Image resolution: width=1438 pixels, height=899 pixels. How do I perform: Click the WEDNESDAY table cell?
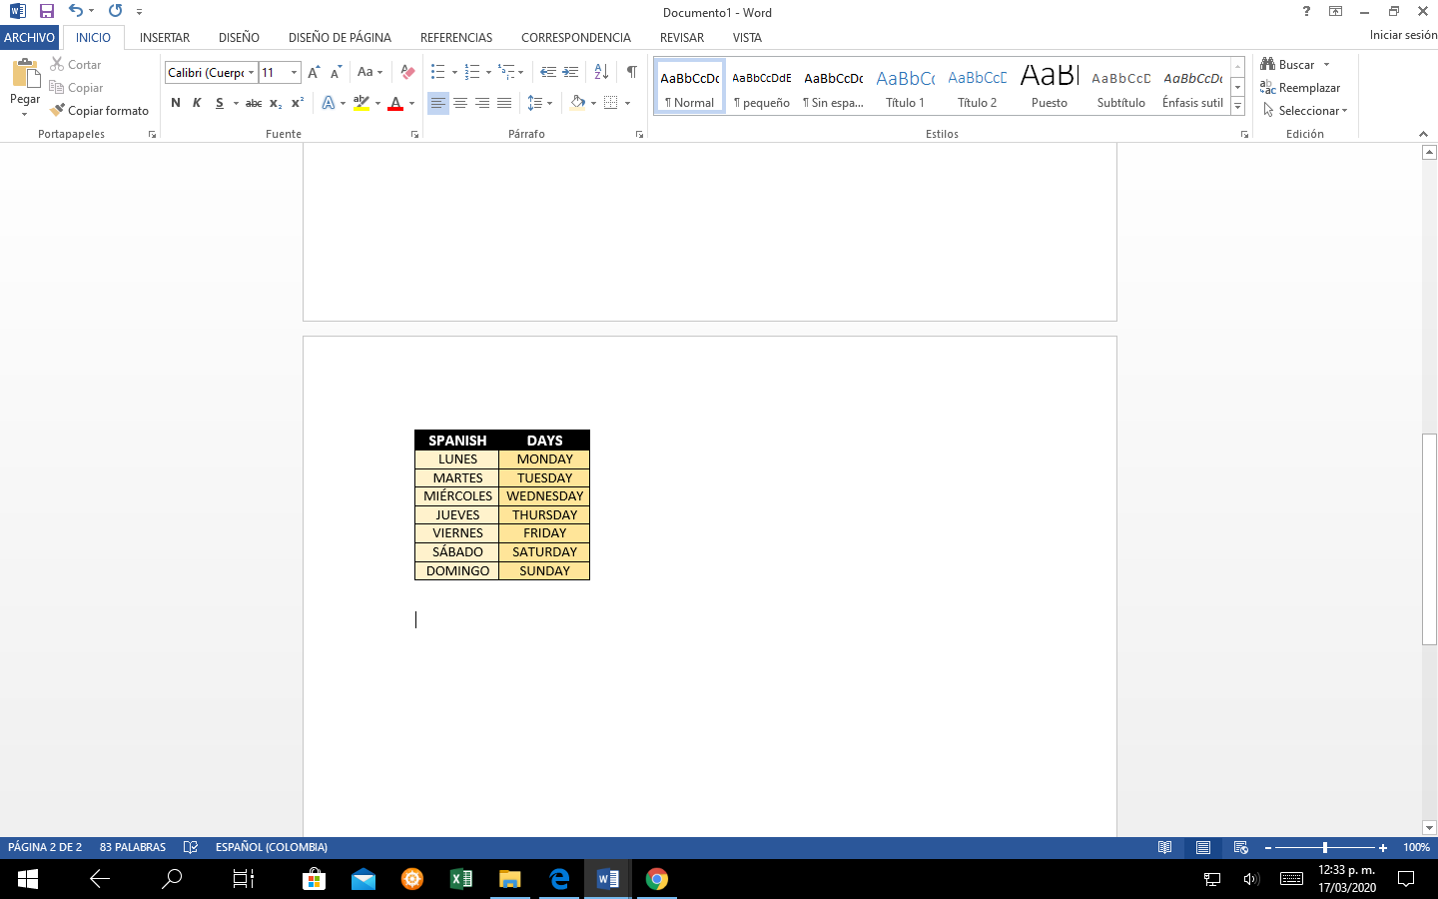(544, 496)
